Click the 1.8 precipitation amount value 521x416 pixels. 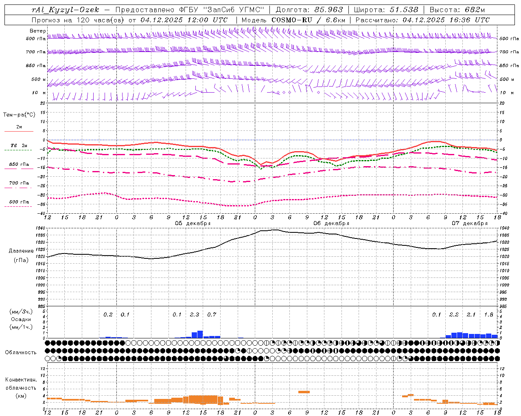coord(488,314)
